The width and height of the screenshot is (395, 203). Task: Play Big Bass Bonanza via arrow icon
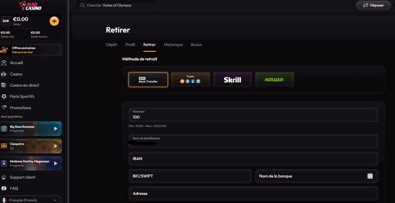[56, 129]
